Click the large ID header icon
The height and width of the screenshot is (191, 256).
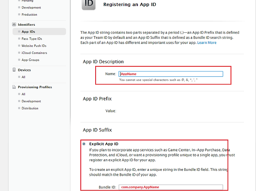(x=89, y=4)
